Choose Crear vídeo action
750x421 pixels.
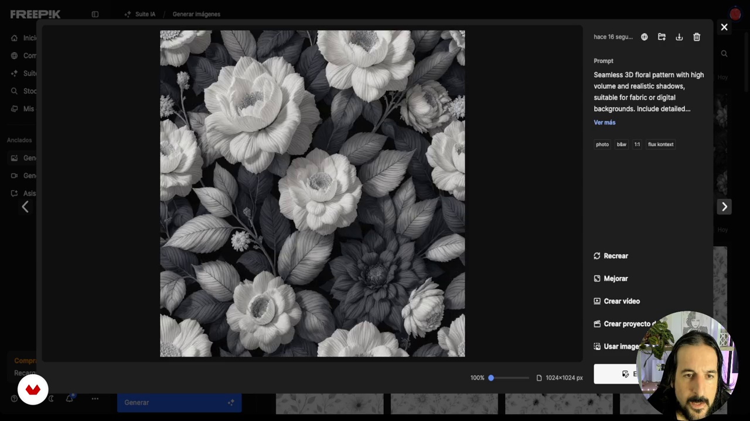click(621, 301)
